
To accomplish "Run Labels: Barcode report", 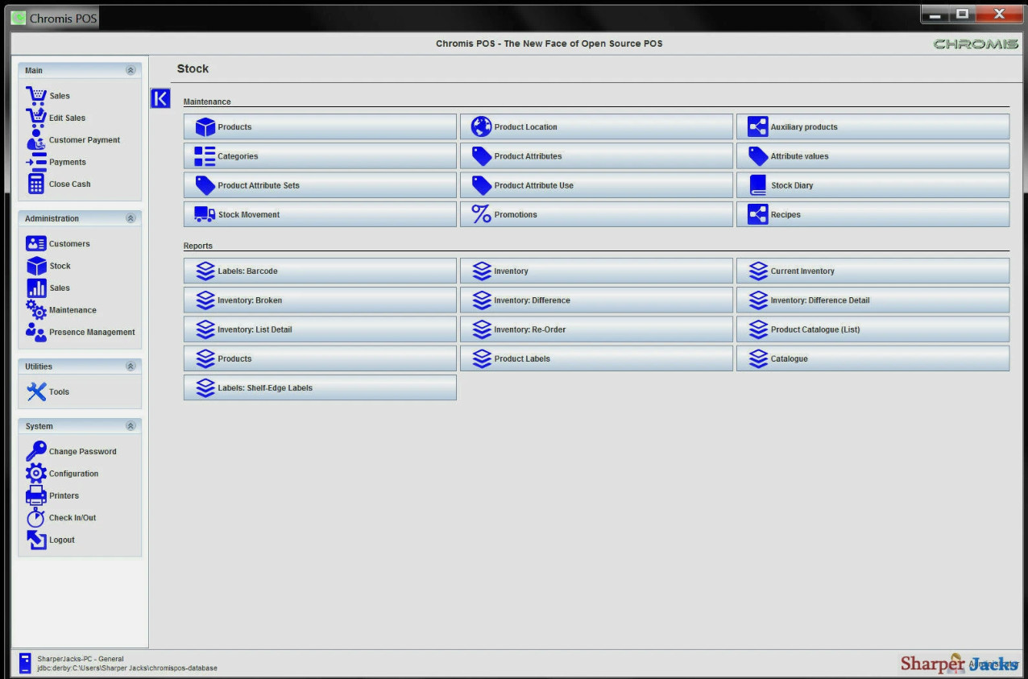I will [320, 271].
